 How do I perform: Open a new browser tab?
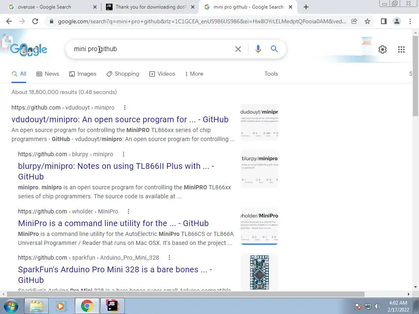306,7
